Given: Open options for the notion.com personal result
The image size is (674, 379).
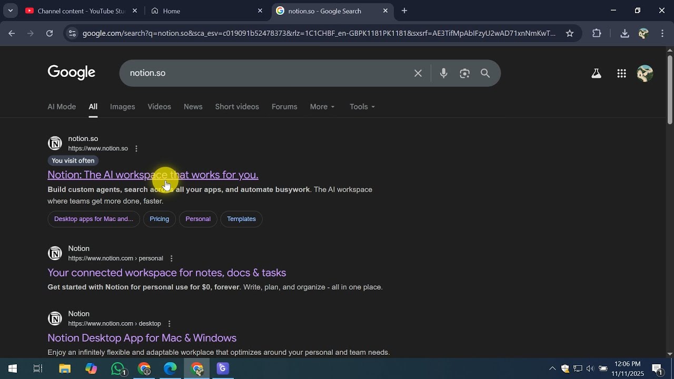Looking at the screenshot, I should point(171,258).
